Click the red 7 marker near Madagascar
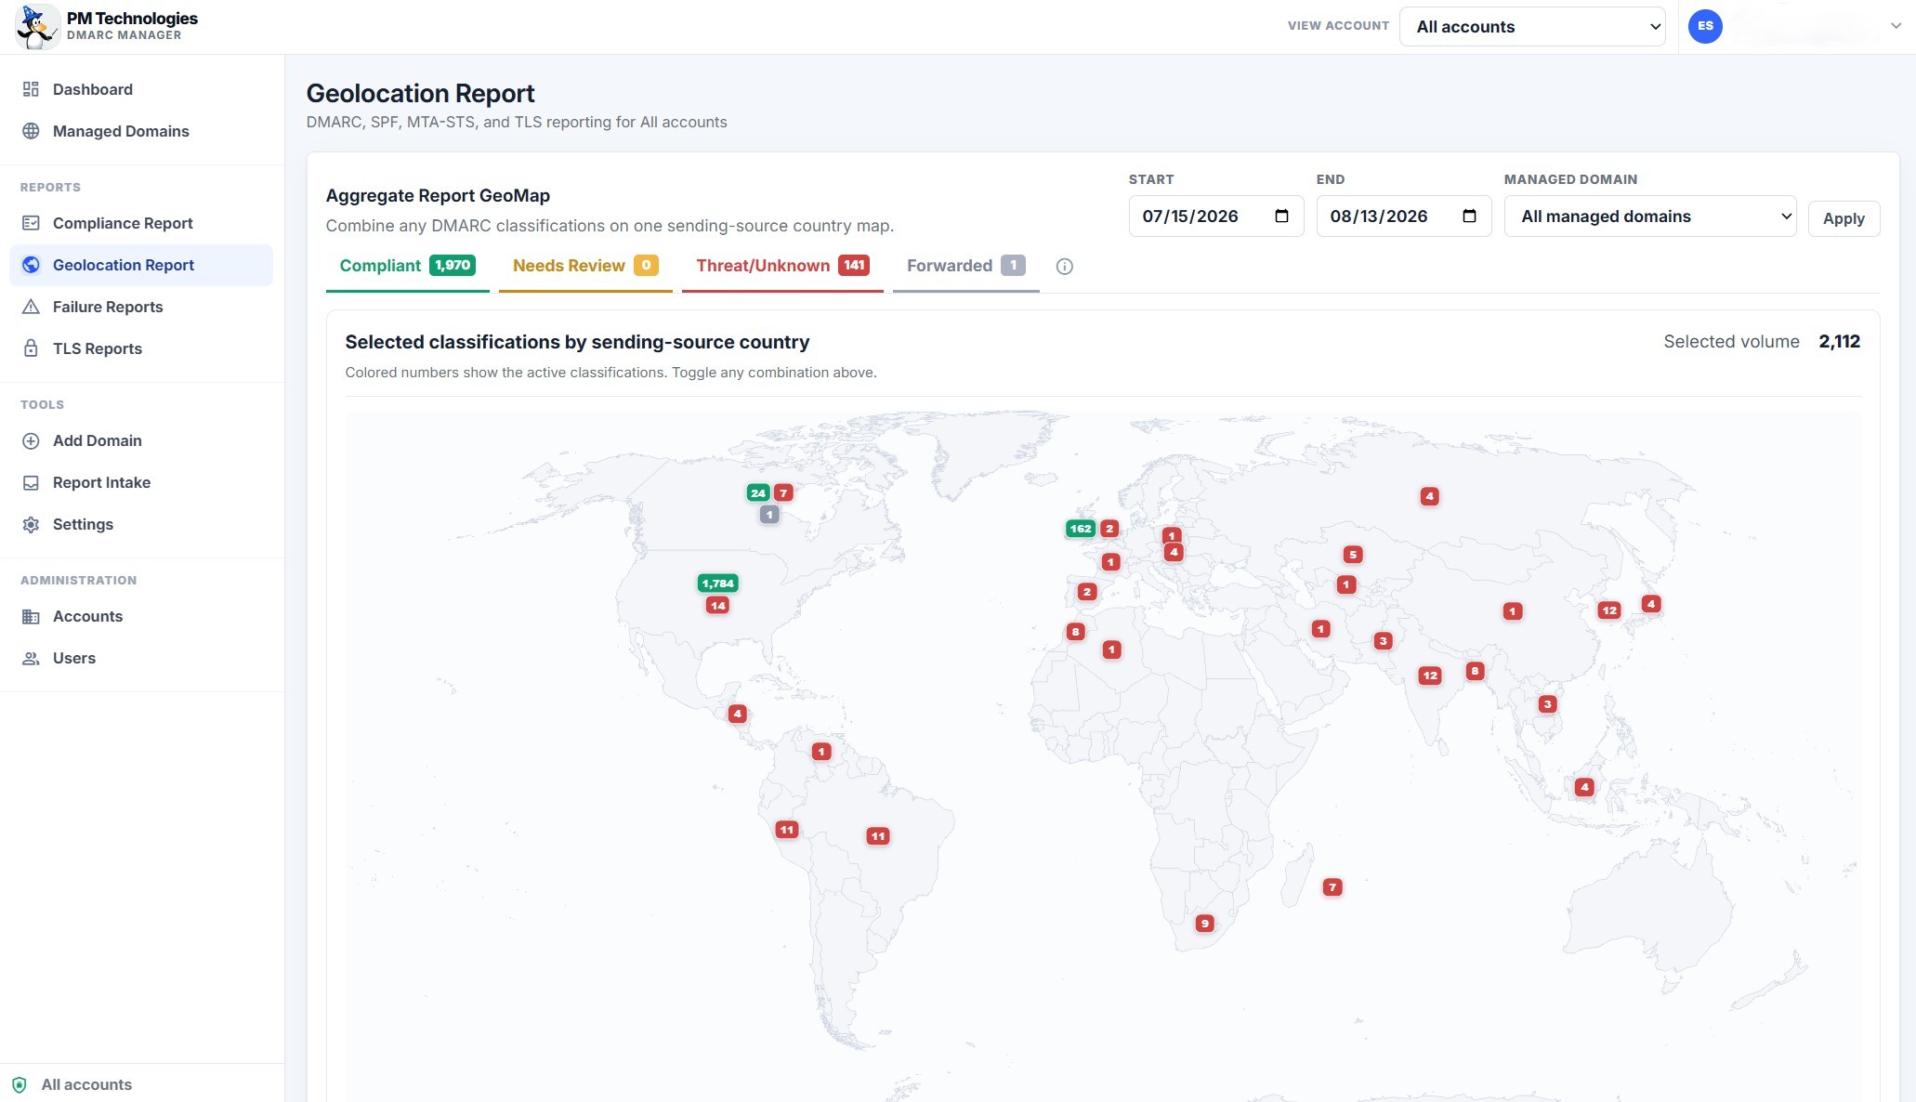 pos(1332,887)
